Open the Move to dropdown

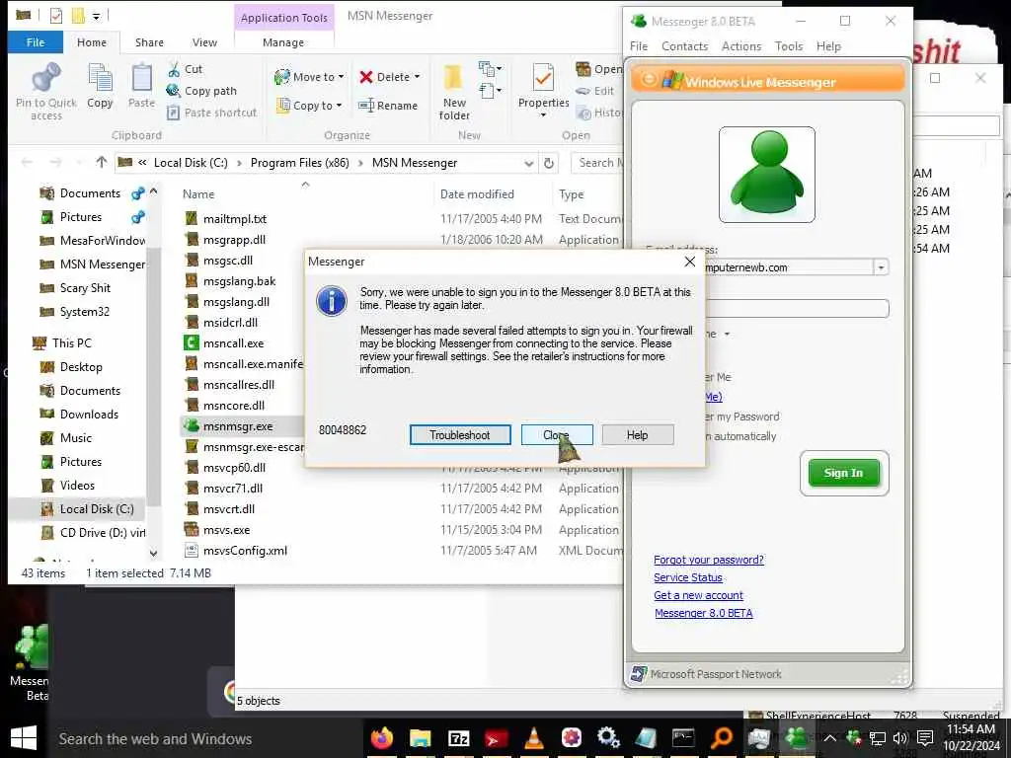tap(309, 77)
